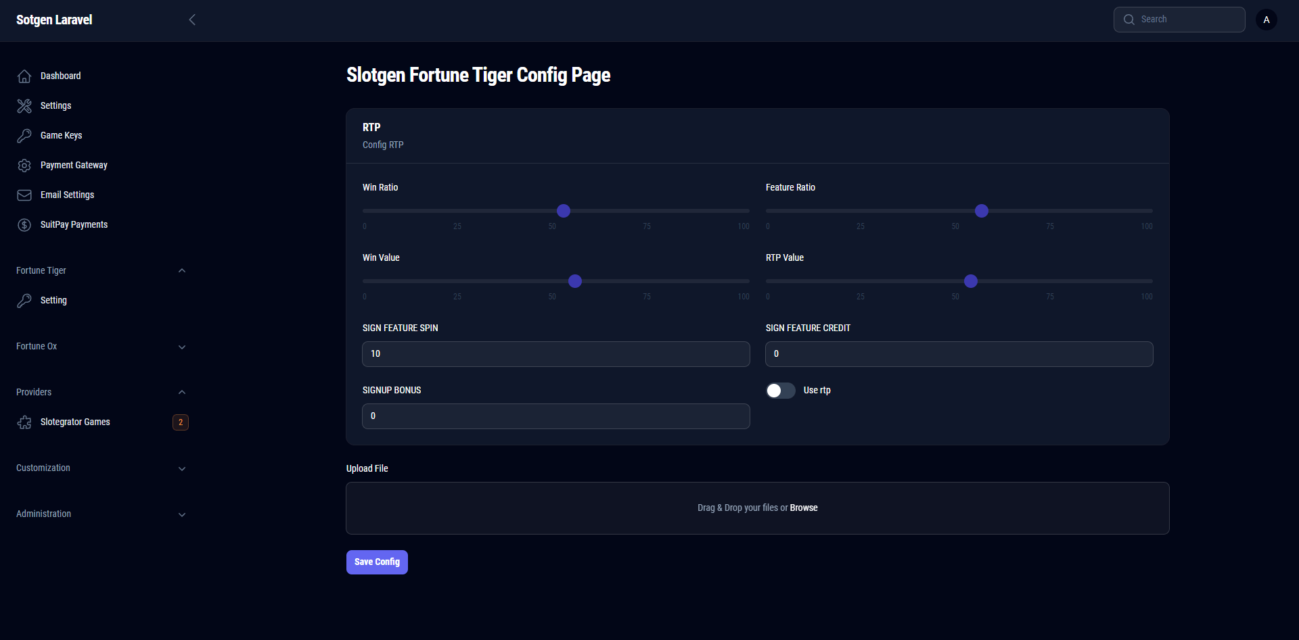Screen dimensions: 1299x640
Task: Collapse sidebar with the left arrow icon
Action: pos(192,20)
